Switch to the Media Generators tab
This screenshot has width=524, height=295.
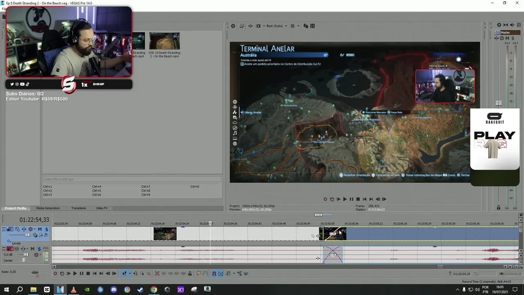point(48,208)
